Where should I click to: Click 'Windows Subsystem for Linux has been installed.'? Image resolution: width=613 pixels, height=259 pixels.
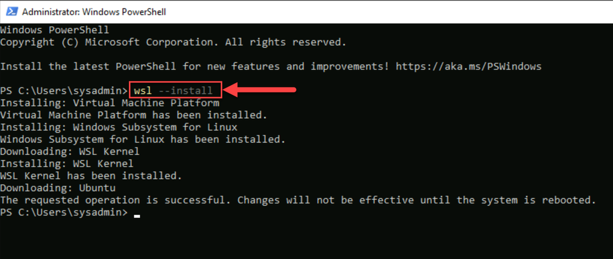[143, 139]
